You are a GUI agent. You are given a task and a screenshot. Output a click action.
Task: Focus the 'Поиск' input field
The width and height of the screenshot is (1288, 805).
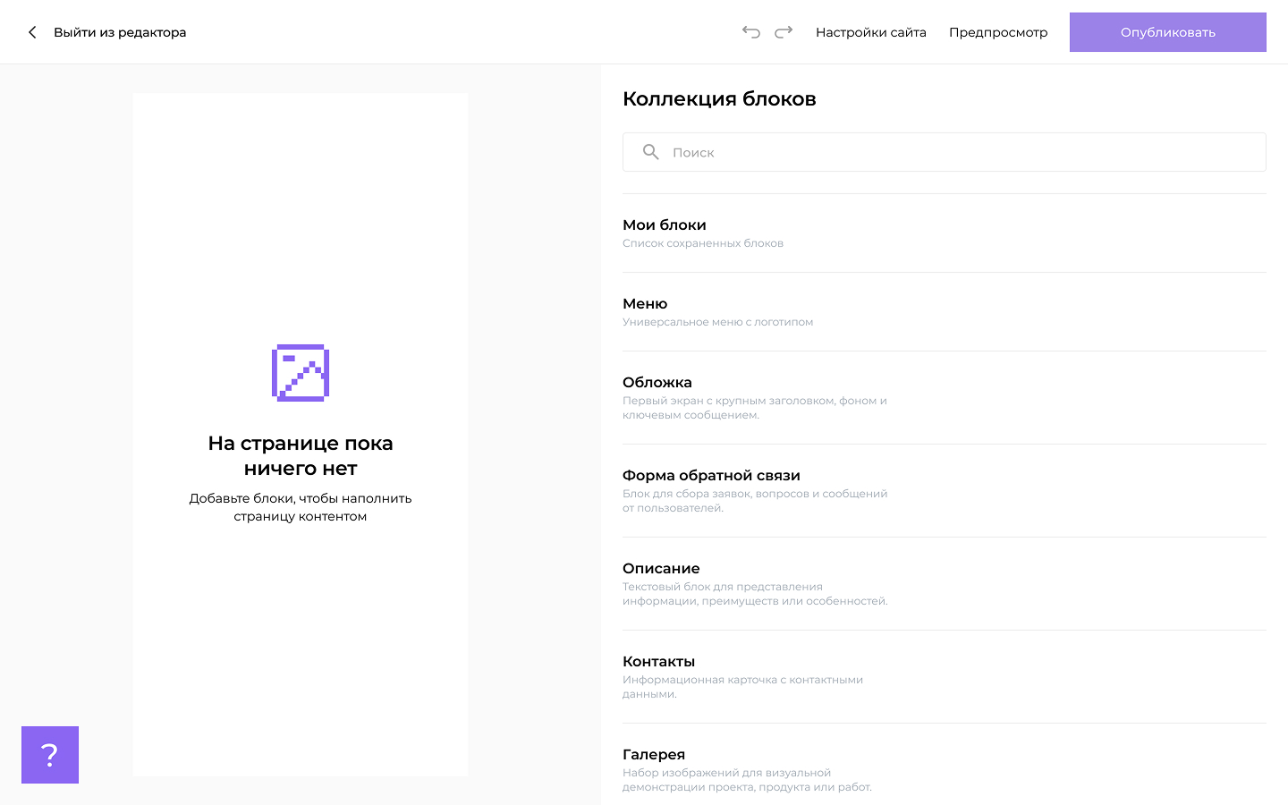pos(957,152)
